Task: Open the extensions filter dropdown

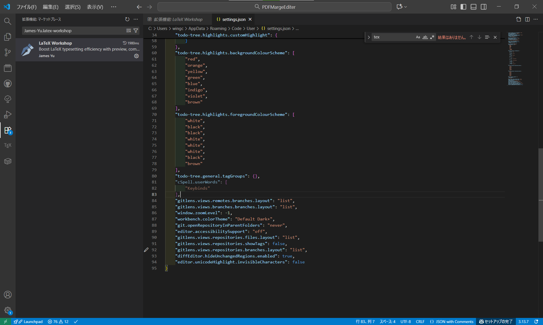Action: pos(136,31)
